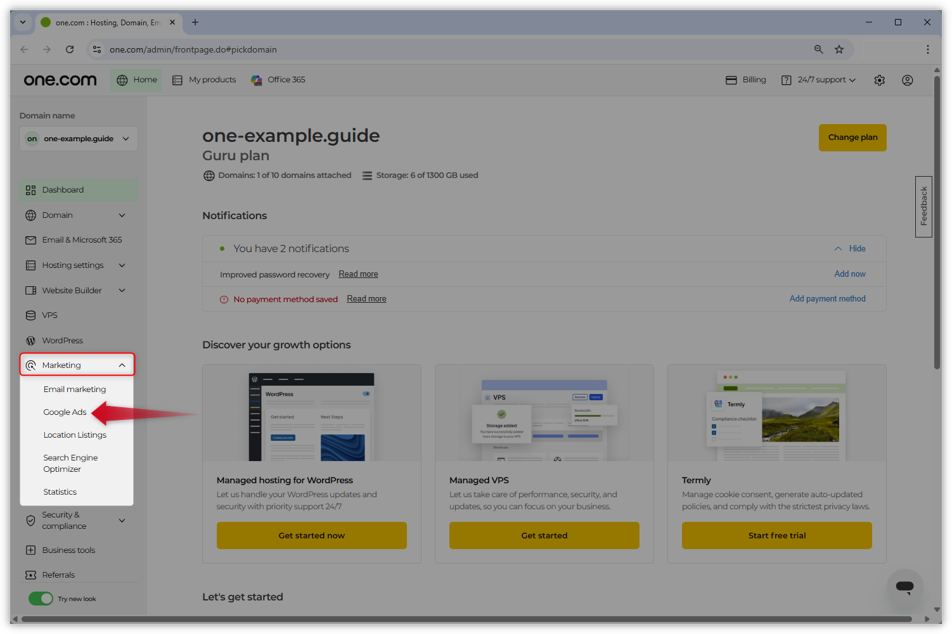Read more about improved password recovery
Image resolution: width=952 pixels, height=634 pixels.
(x=358, y=274)
